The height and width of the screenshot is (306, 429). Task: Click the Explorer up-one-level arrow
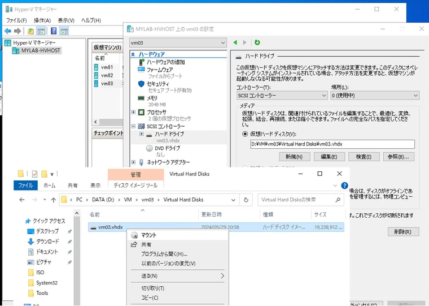54,200
